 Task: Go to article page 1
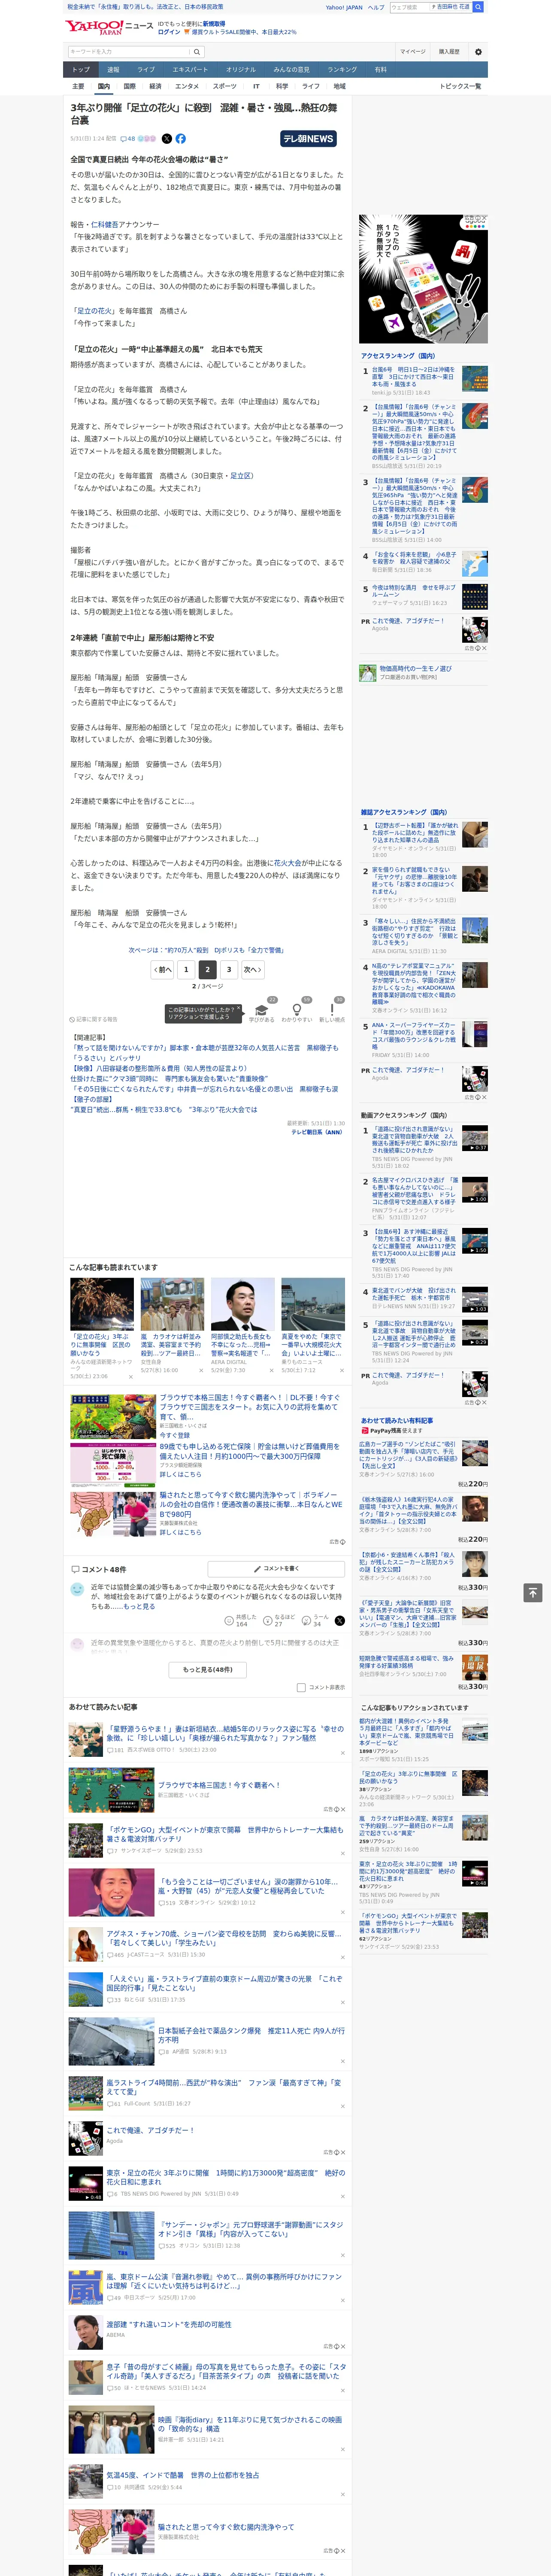point(186,969)
